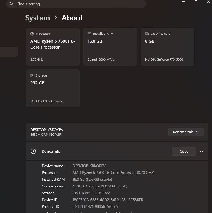Click Processor value in Device info list
The image size is (212, 213).
[113, 173]
